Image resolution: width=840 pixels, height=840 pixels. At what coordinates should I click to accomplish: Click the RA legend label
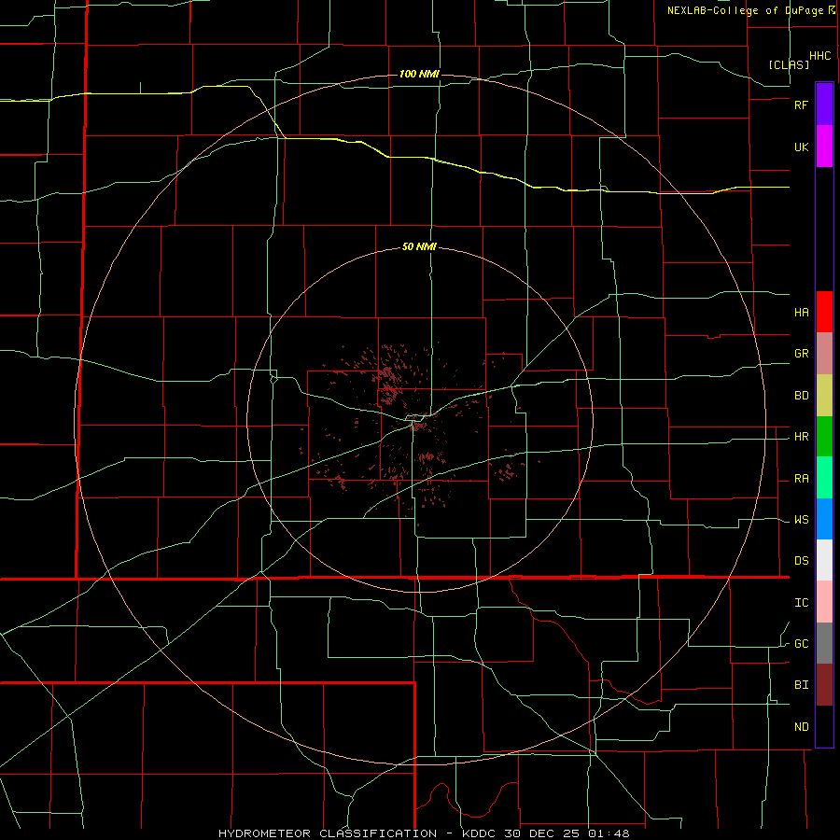pos(801,479)
